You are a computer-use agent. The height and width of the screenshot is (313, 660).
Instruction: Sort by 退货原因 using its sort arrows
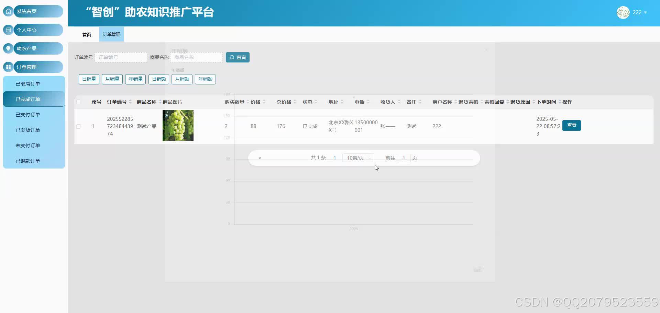pos(534,102)
